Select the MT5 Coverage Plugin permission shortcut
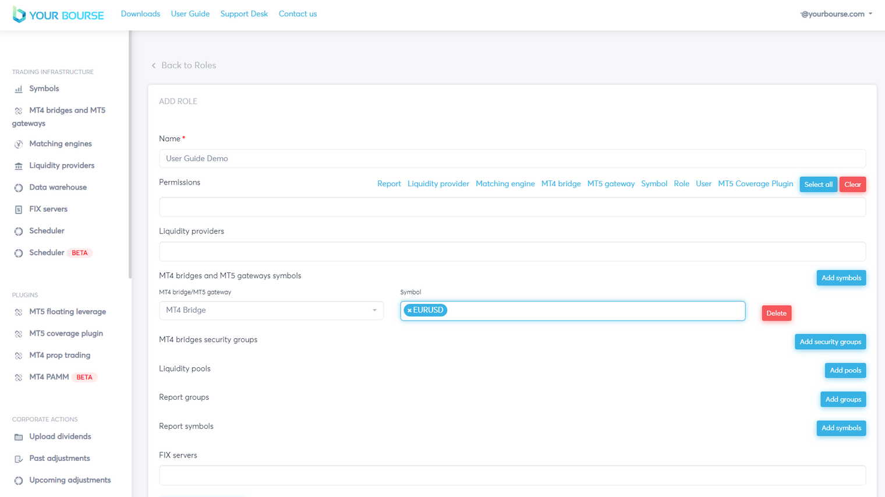 point(756,184)
